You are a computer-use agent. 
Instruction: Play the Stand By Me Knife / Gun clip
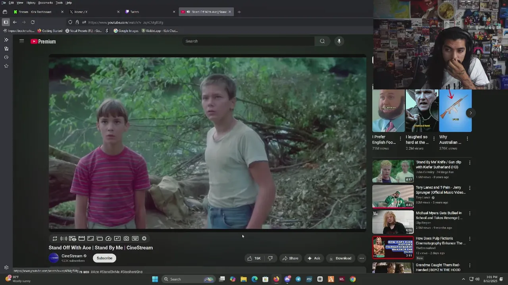pyautogui.click(x=393, y=171)
